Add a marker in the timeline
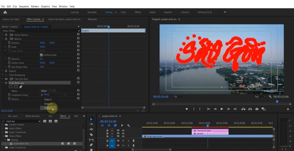Screen dimensions: 294x151 122,125
